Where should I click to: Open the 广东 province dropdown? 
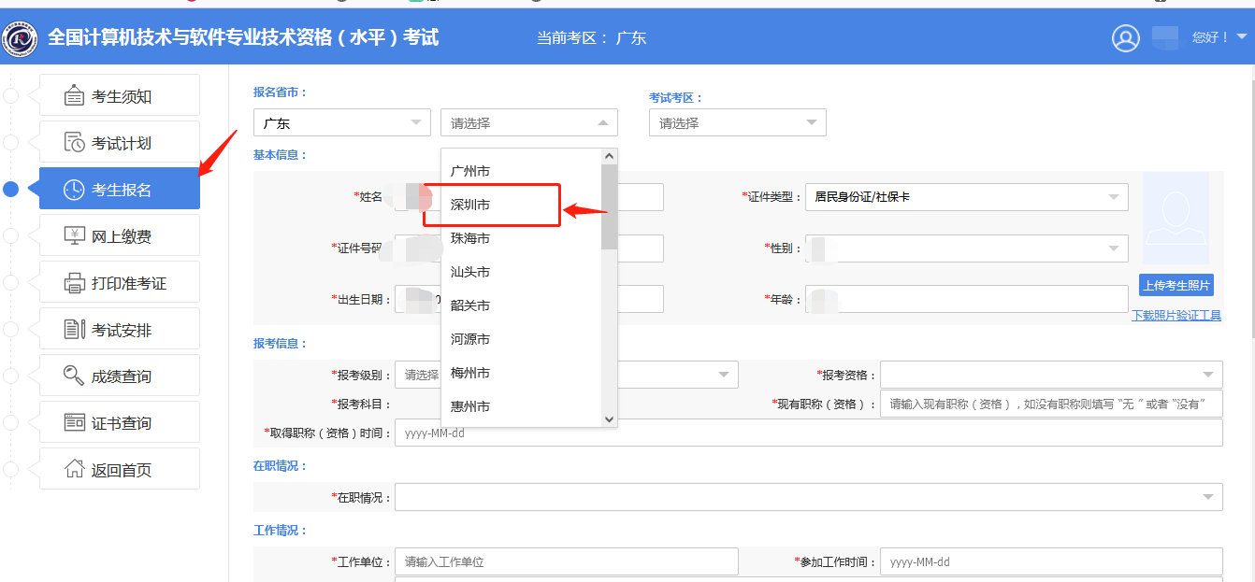[341, 122]
